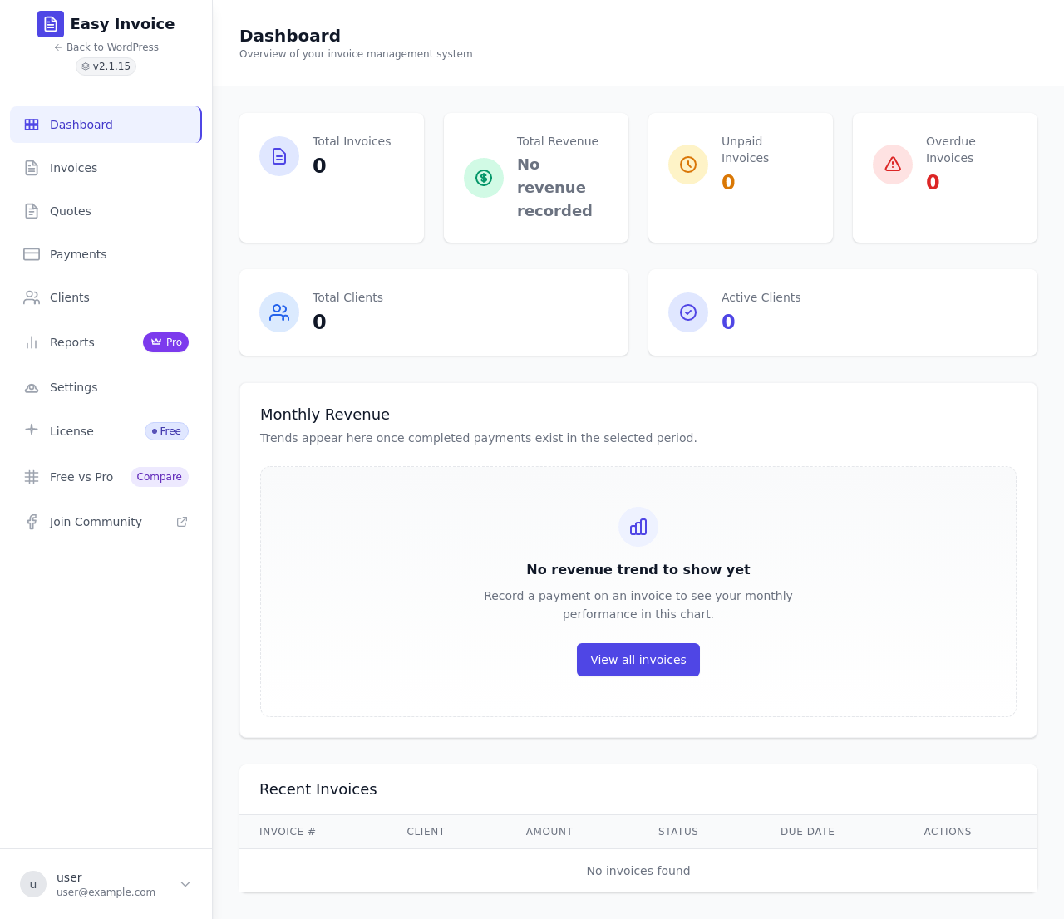The width and height of the screenshot is (1064, 919).
Task: Click the Active Clients checkmark icon
Action: (x=688, y=312)
